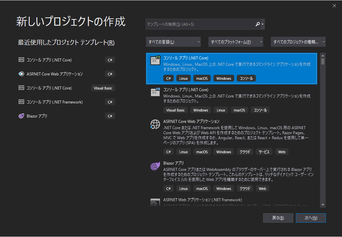Select the Blazor アプリ template title
The image size is (342, 237).
(173, 163)
